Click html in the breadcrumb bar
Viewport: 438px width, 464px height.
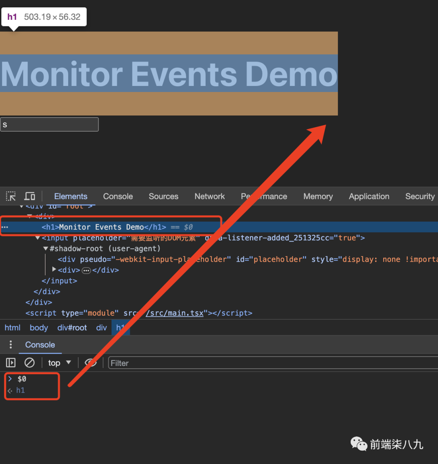point(13,327)
